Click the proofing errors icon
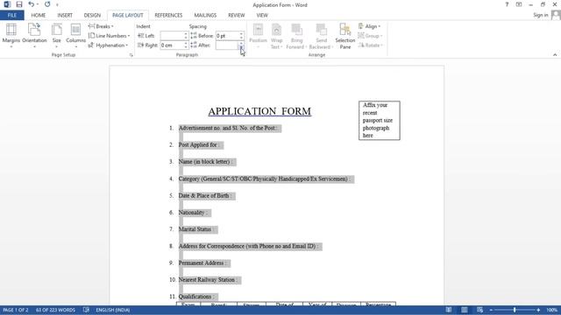This screenshot has width=561, height=315. pos(86,310)
